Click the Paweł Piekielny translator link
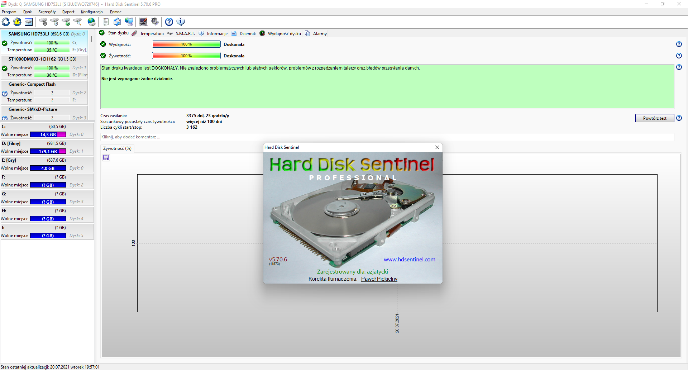 click(x=379, y=279)
